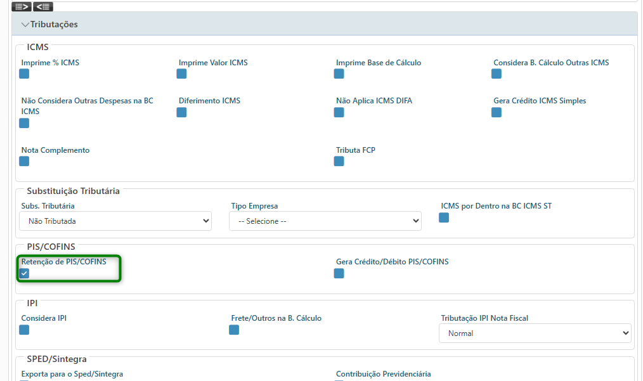Enable Frete/Outros na B. Cálculo checkbox
The width and height of the screenshot is (643, 381).
[x=234, y=330]
